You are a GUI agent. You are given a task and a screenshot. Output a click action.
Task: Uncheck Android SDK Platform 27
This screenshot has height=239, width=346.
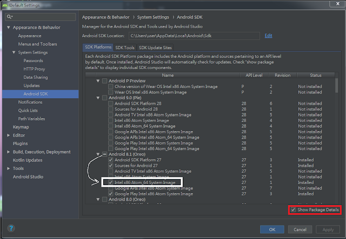point(111,160)
